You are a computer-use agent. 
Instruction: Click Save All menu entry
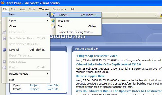pos(26,50)
